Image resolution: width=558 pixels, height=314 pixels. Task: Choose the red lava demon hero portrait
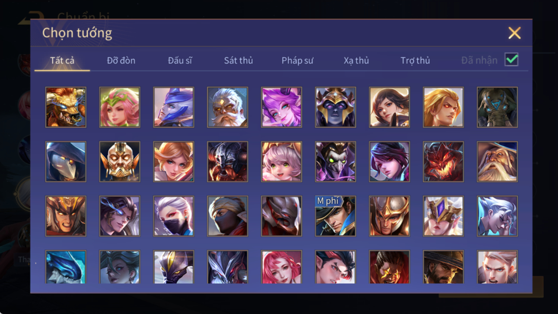(x=443, y=162)
